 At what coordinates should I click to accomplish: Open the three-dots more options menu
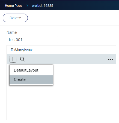coord(111,60)
